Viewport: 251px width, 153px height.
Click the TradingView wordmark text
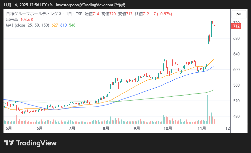tap(37, 143)
